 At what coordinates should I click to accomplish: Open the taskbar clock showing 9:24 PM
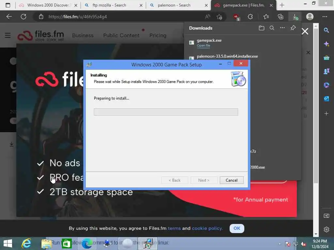[320, 243]
